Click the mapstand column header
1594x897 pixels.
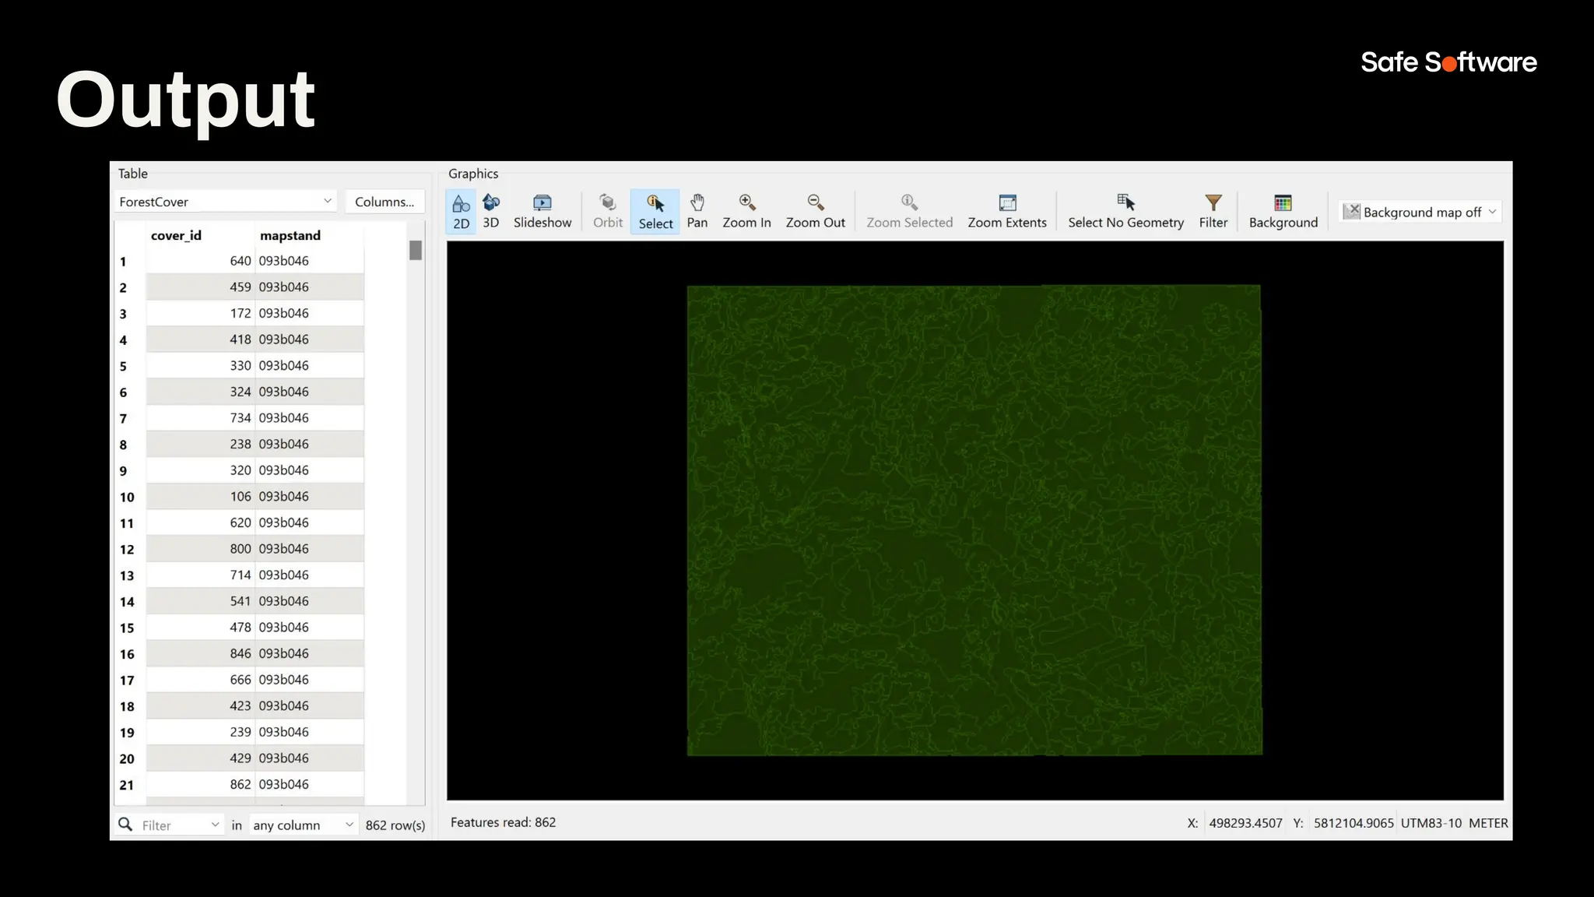point(290,235)
